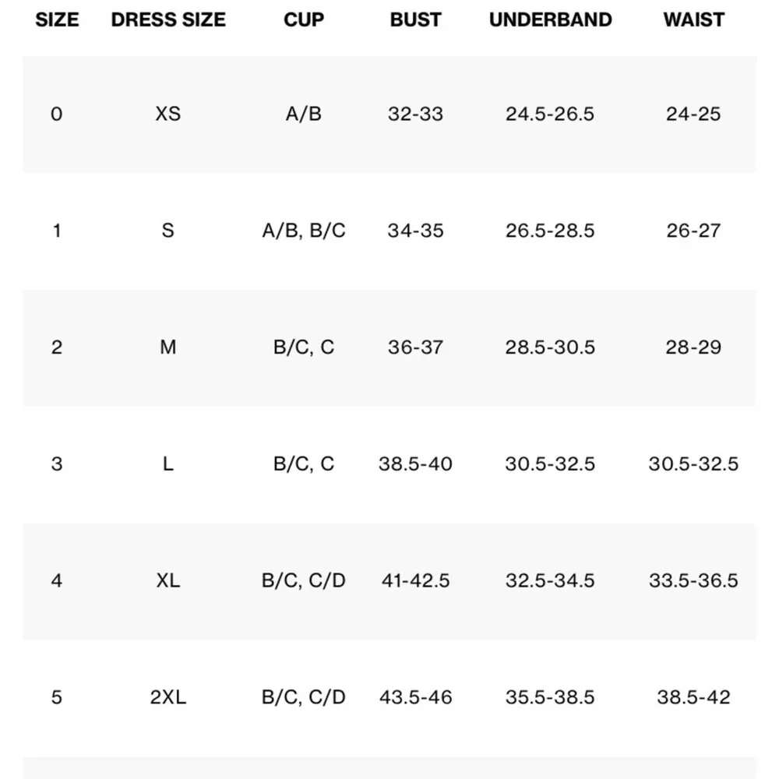779x779 pixels.
Task: Click the waist value 33.5-36.5
Action: 693,580
